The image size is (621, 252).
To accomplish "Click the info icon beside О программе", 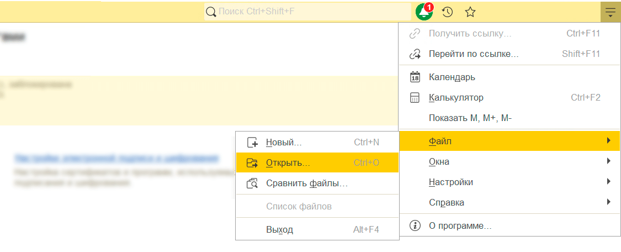I will pos(415,226).
